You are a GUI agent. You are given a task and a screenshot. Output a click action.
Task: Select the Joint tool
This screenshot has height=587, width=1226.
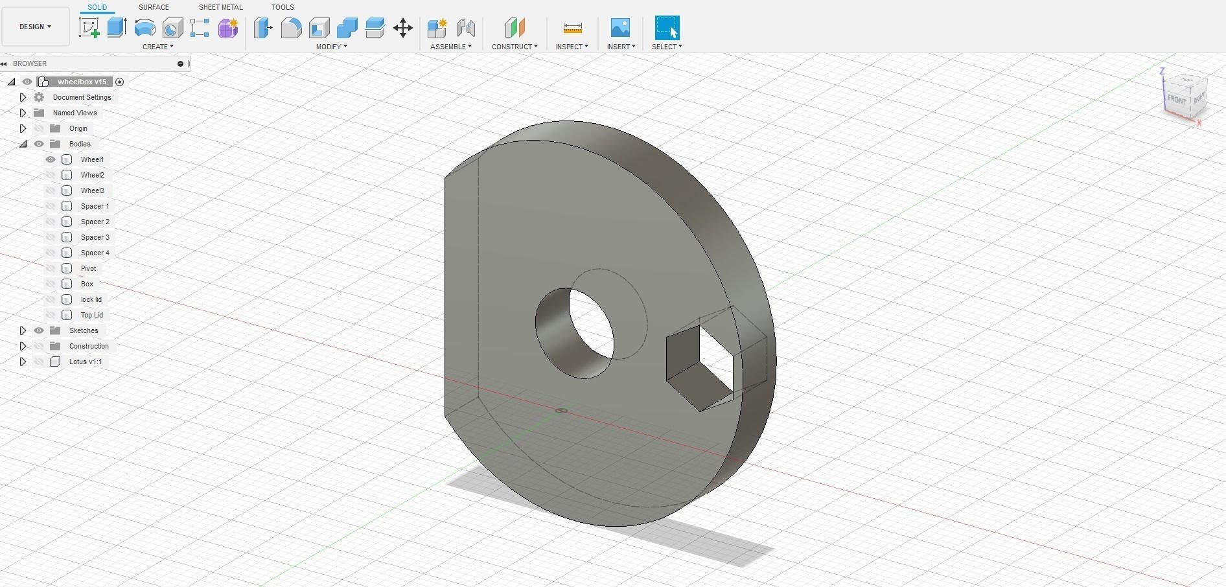(465, 28)
